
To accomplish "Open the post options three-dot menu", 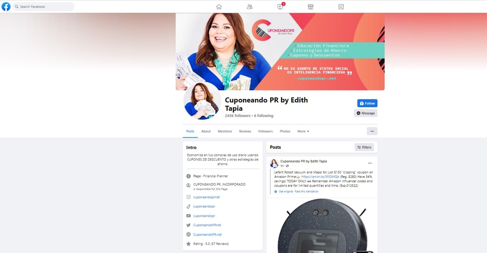I will tap(370, 163).
